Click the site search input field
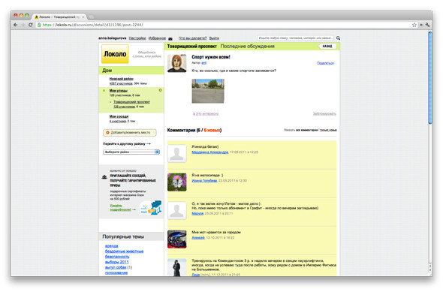The height and width of the screenshot is (295, 443). click(296, 38)
